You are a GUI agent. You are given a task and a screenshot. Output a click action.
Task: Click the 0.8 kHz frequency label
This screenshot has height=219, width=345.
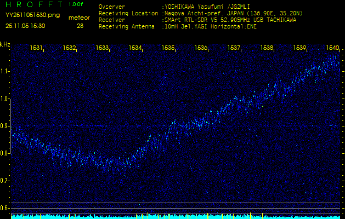pyautogui.click(x=4, y=153)
